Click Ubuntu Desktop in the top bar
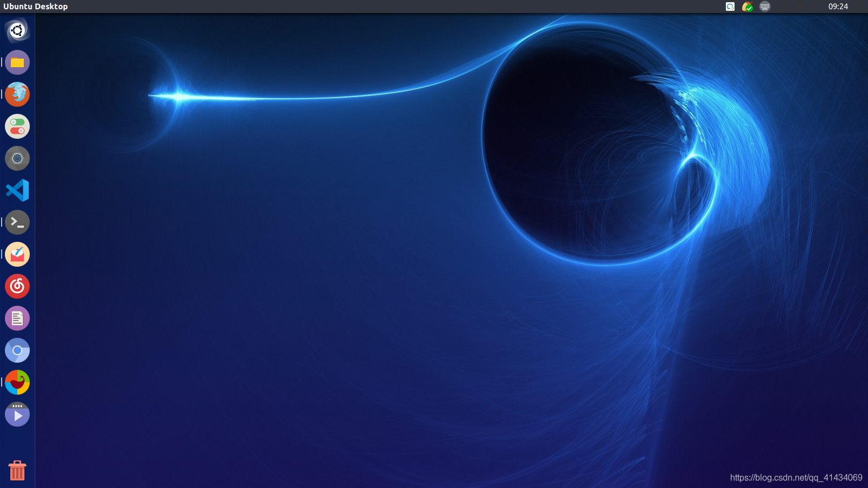This screenshot has width=868, height=488. (36, 6)
